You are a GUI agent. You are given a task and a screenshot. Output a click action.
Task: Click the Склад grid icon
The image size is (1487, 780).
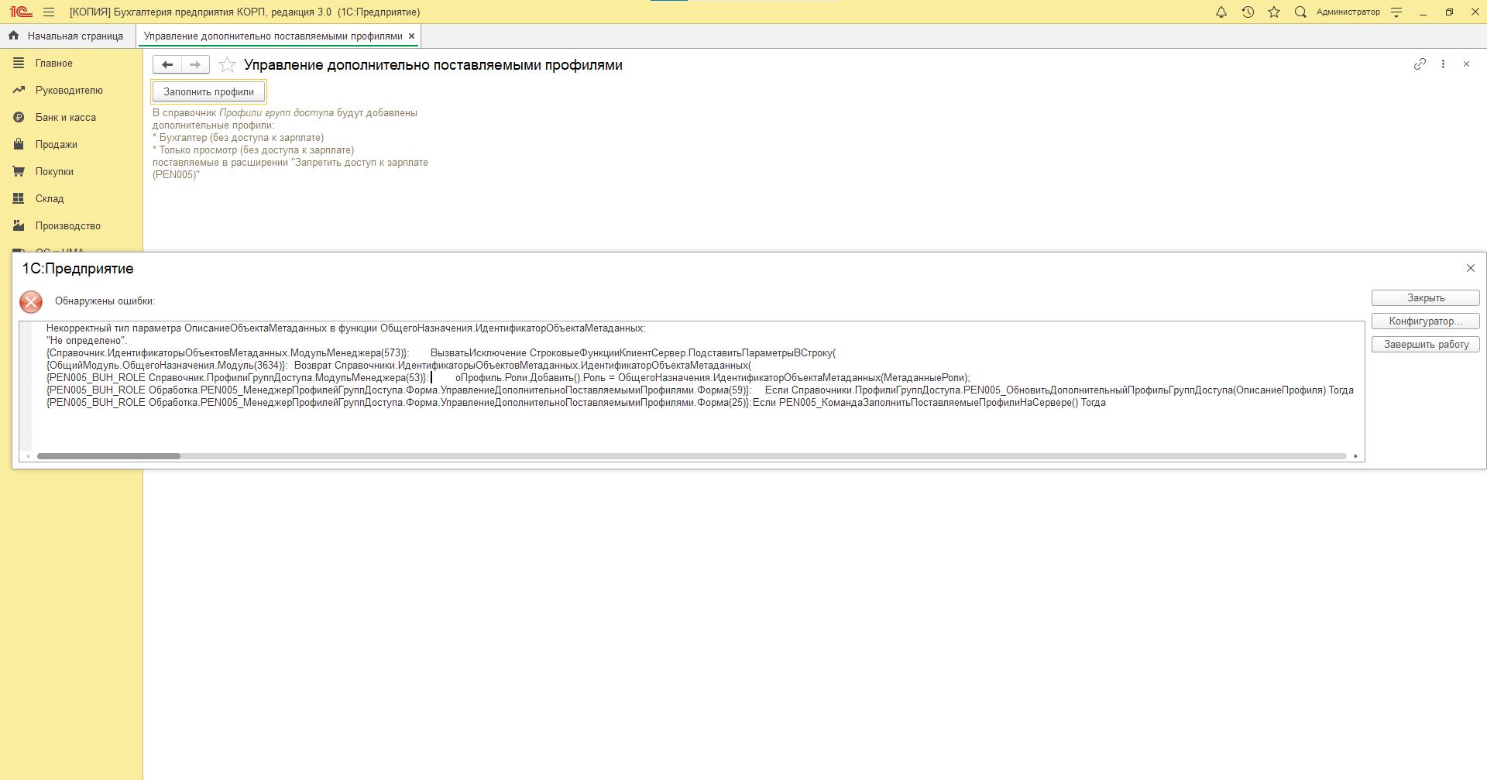(19, 199)
